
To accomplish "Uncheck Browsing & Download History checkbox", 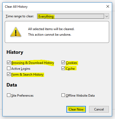I will click(x=9, y=63).
